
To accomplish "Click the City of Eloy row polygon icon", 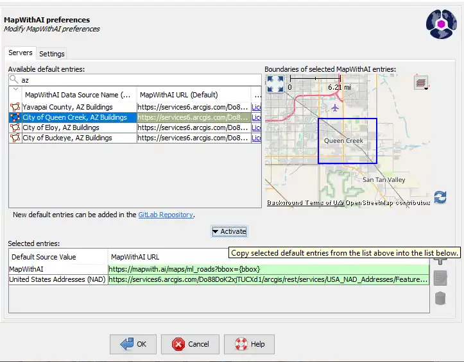I will click(15, 128).
